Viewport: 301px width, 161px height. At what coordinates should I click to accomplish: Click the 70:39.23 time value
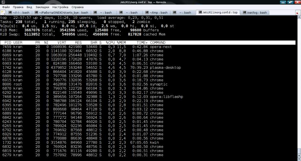tap(139, 68)
